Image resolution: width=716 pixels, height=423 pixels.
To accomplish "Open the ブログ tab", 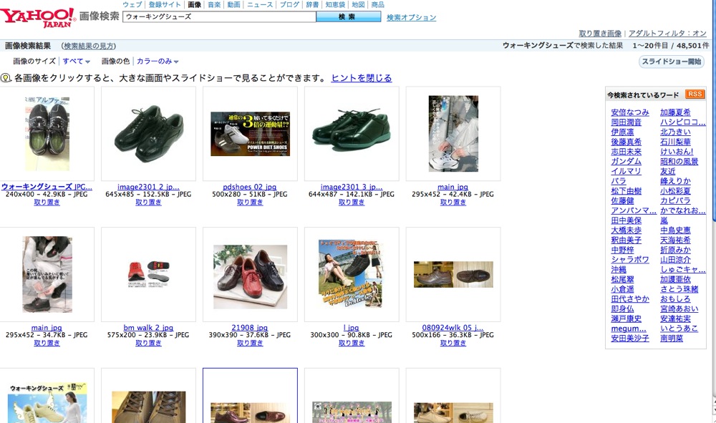I will (289, 4).
